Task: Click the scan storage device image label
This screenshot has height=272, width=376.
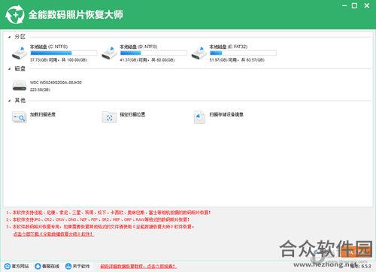Action: point(226,114)
